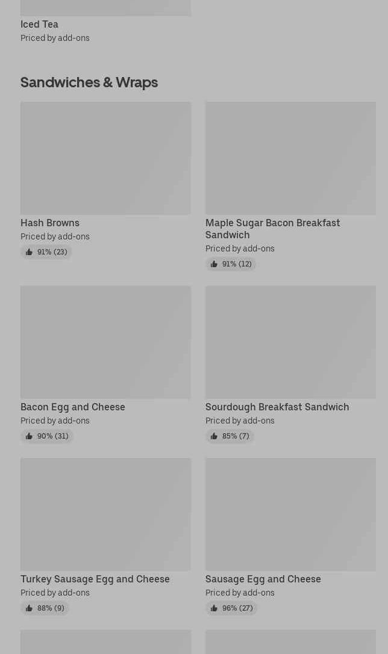The height and width of the screenshot is (654, 388).
Task: Open the Hash Browns item image
Action: 105,158
